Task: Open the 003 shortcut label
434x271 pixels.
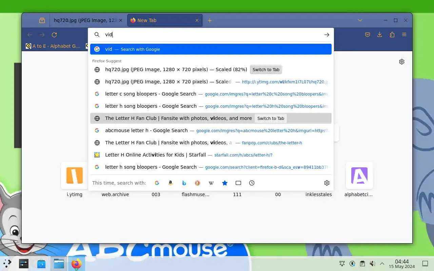Action: point(156,194)
